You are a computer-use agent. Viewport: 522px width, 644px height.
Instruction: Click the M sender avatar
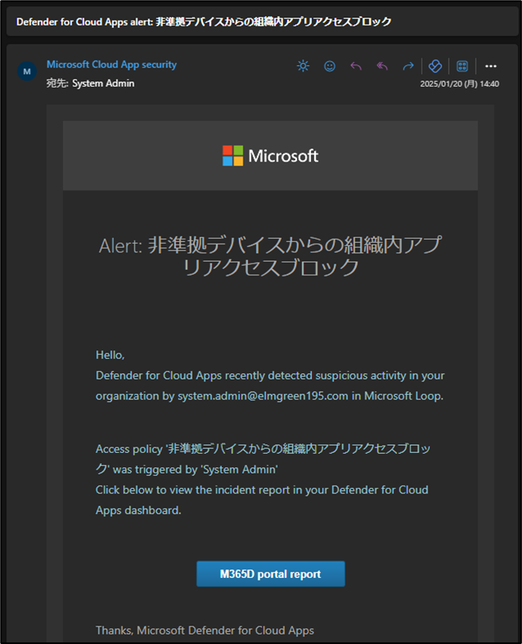click(x=27, y=72)
